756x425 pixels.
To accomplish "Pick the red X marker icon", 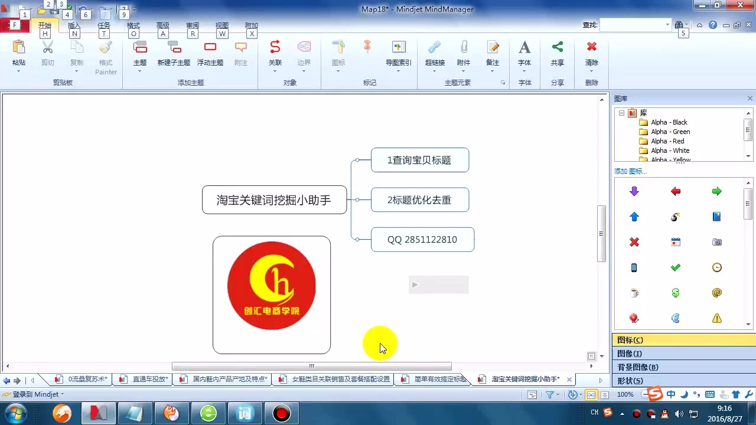I will tap(634, 242).
